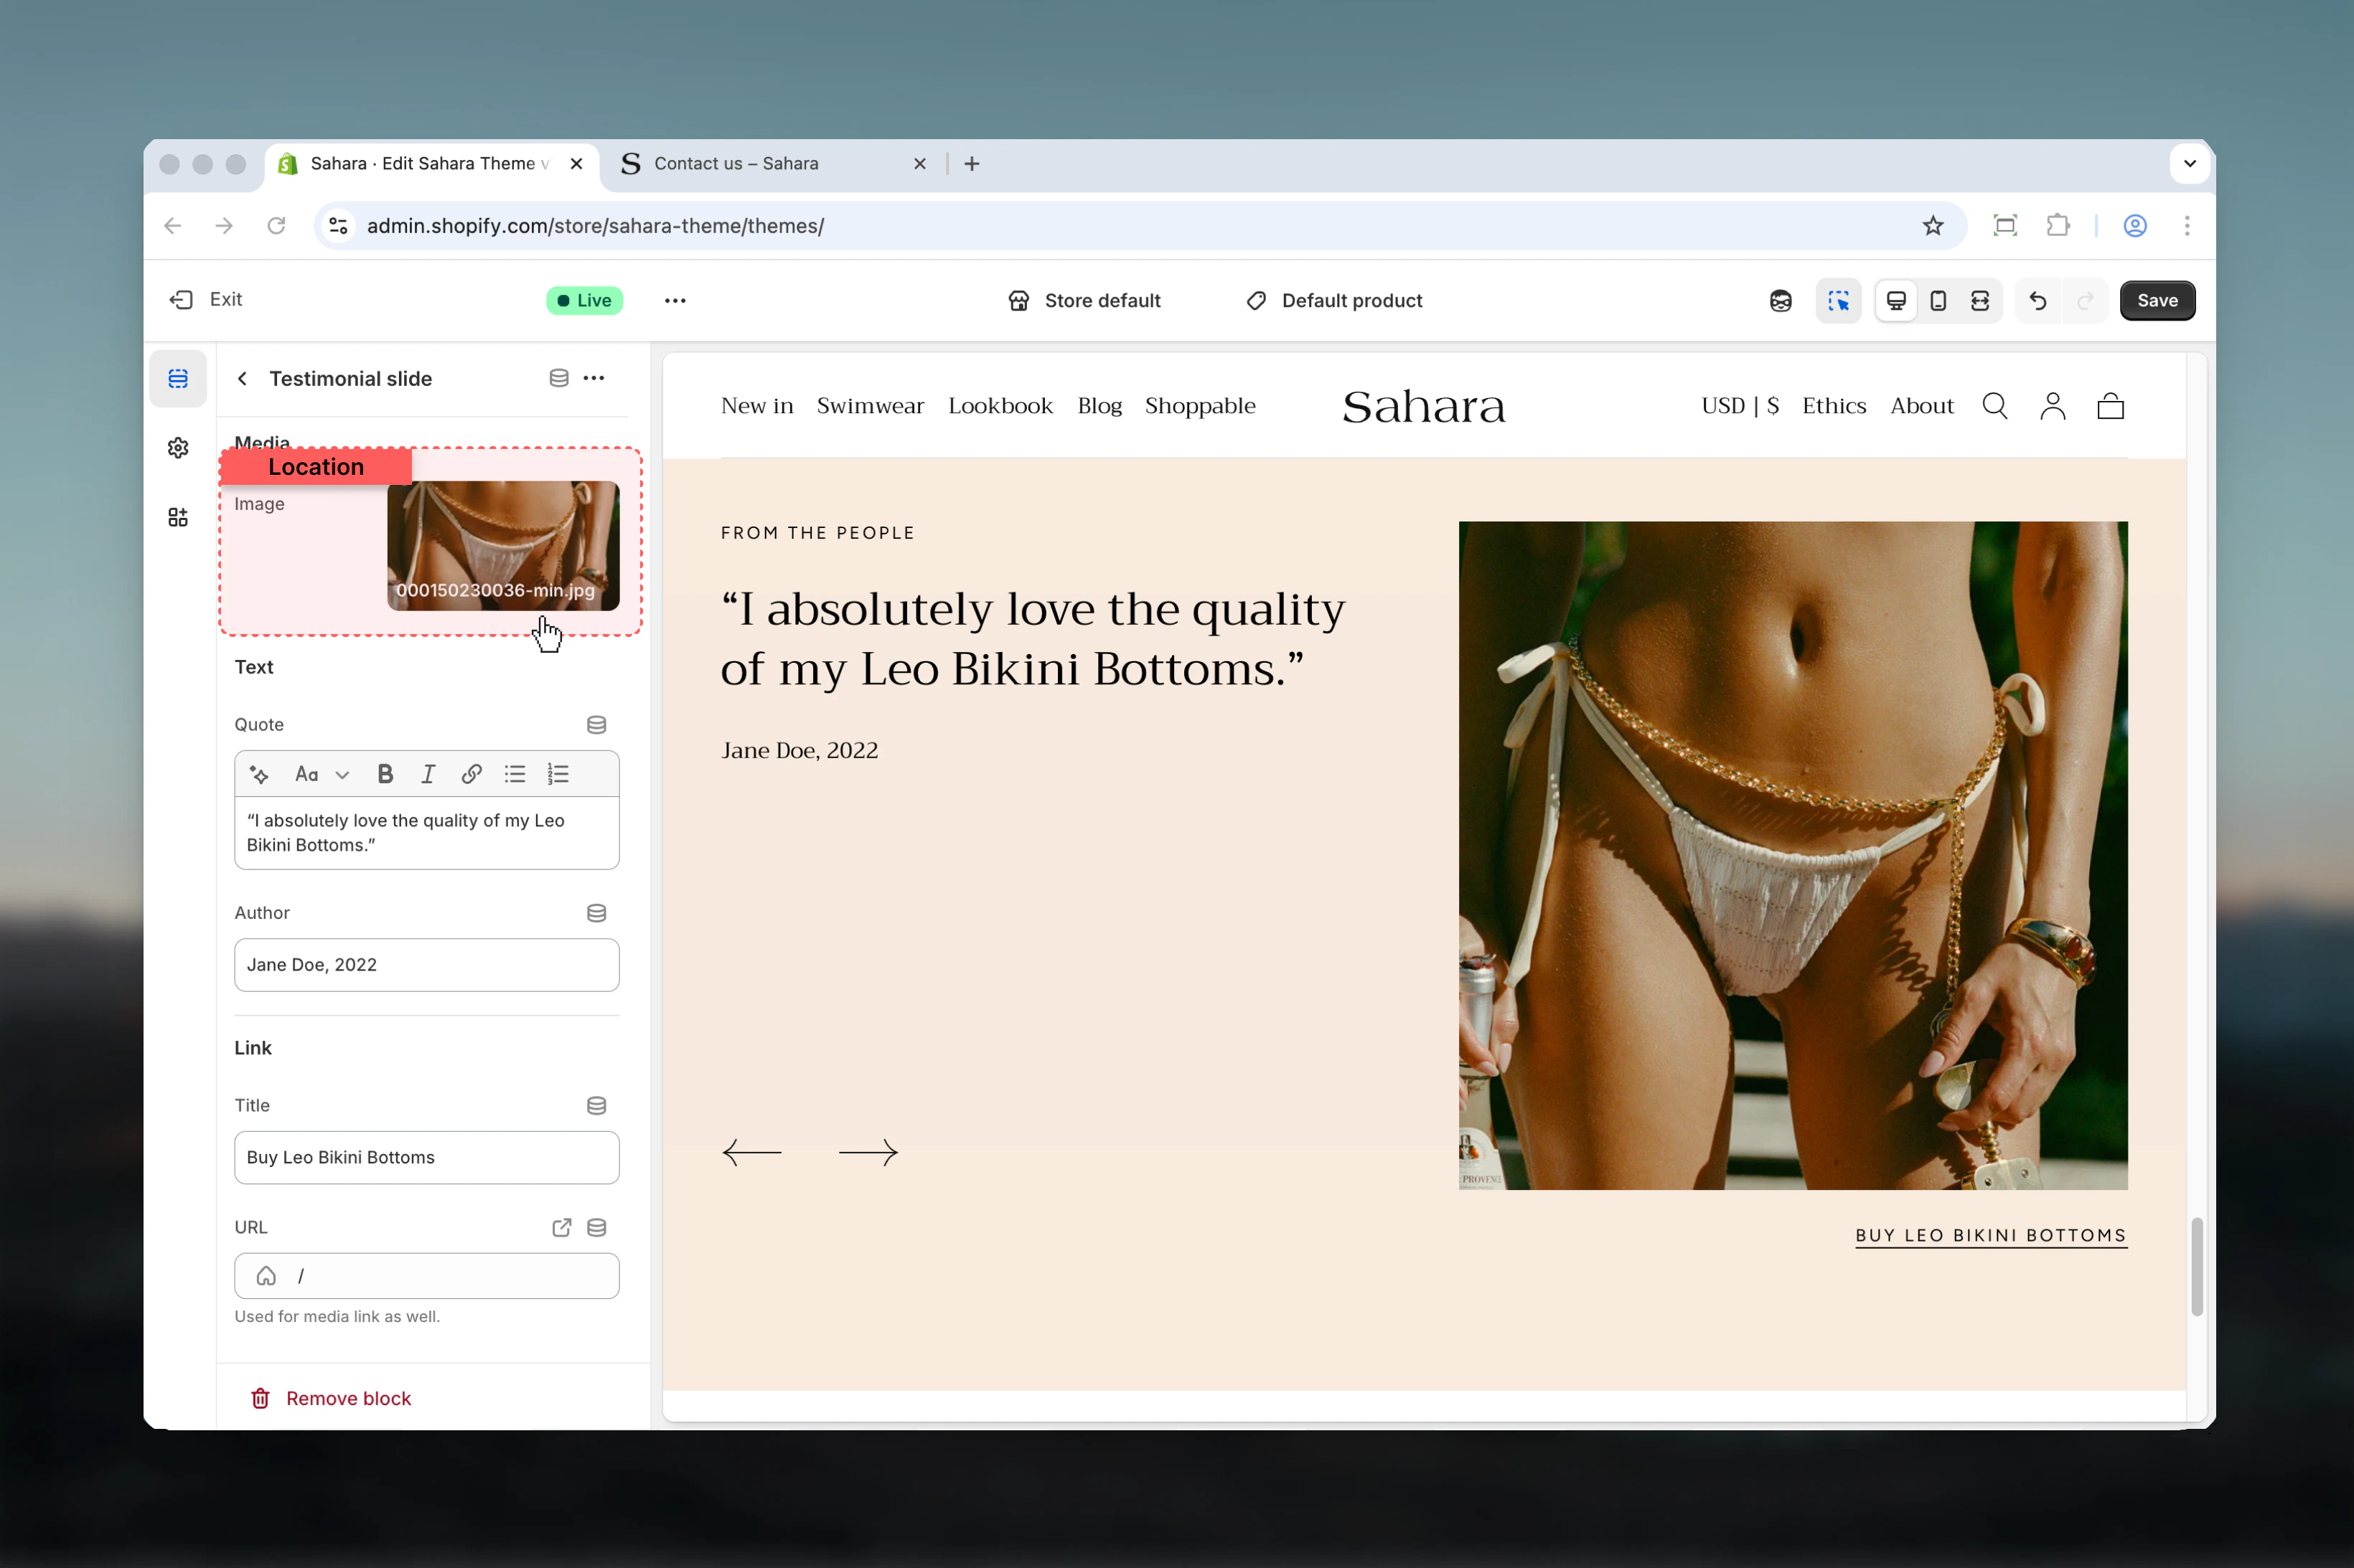2354x1568 pixels.
Task: Toggle bold formatting in Quote editor
Action: pos(385,774)
